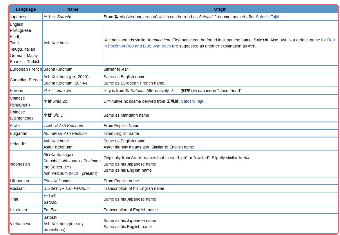Viewport: 340px width, 235px height.
Task: Select 'Ash Ketchum (pre-2010)' text
Action: (66, 77)
